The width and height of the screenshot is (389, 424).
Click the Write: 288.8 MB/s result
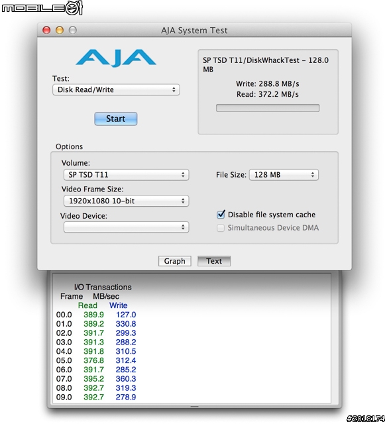[268, 84]
